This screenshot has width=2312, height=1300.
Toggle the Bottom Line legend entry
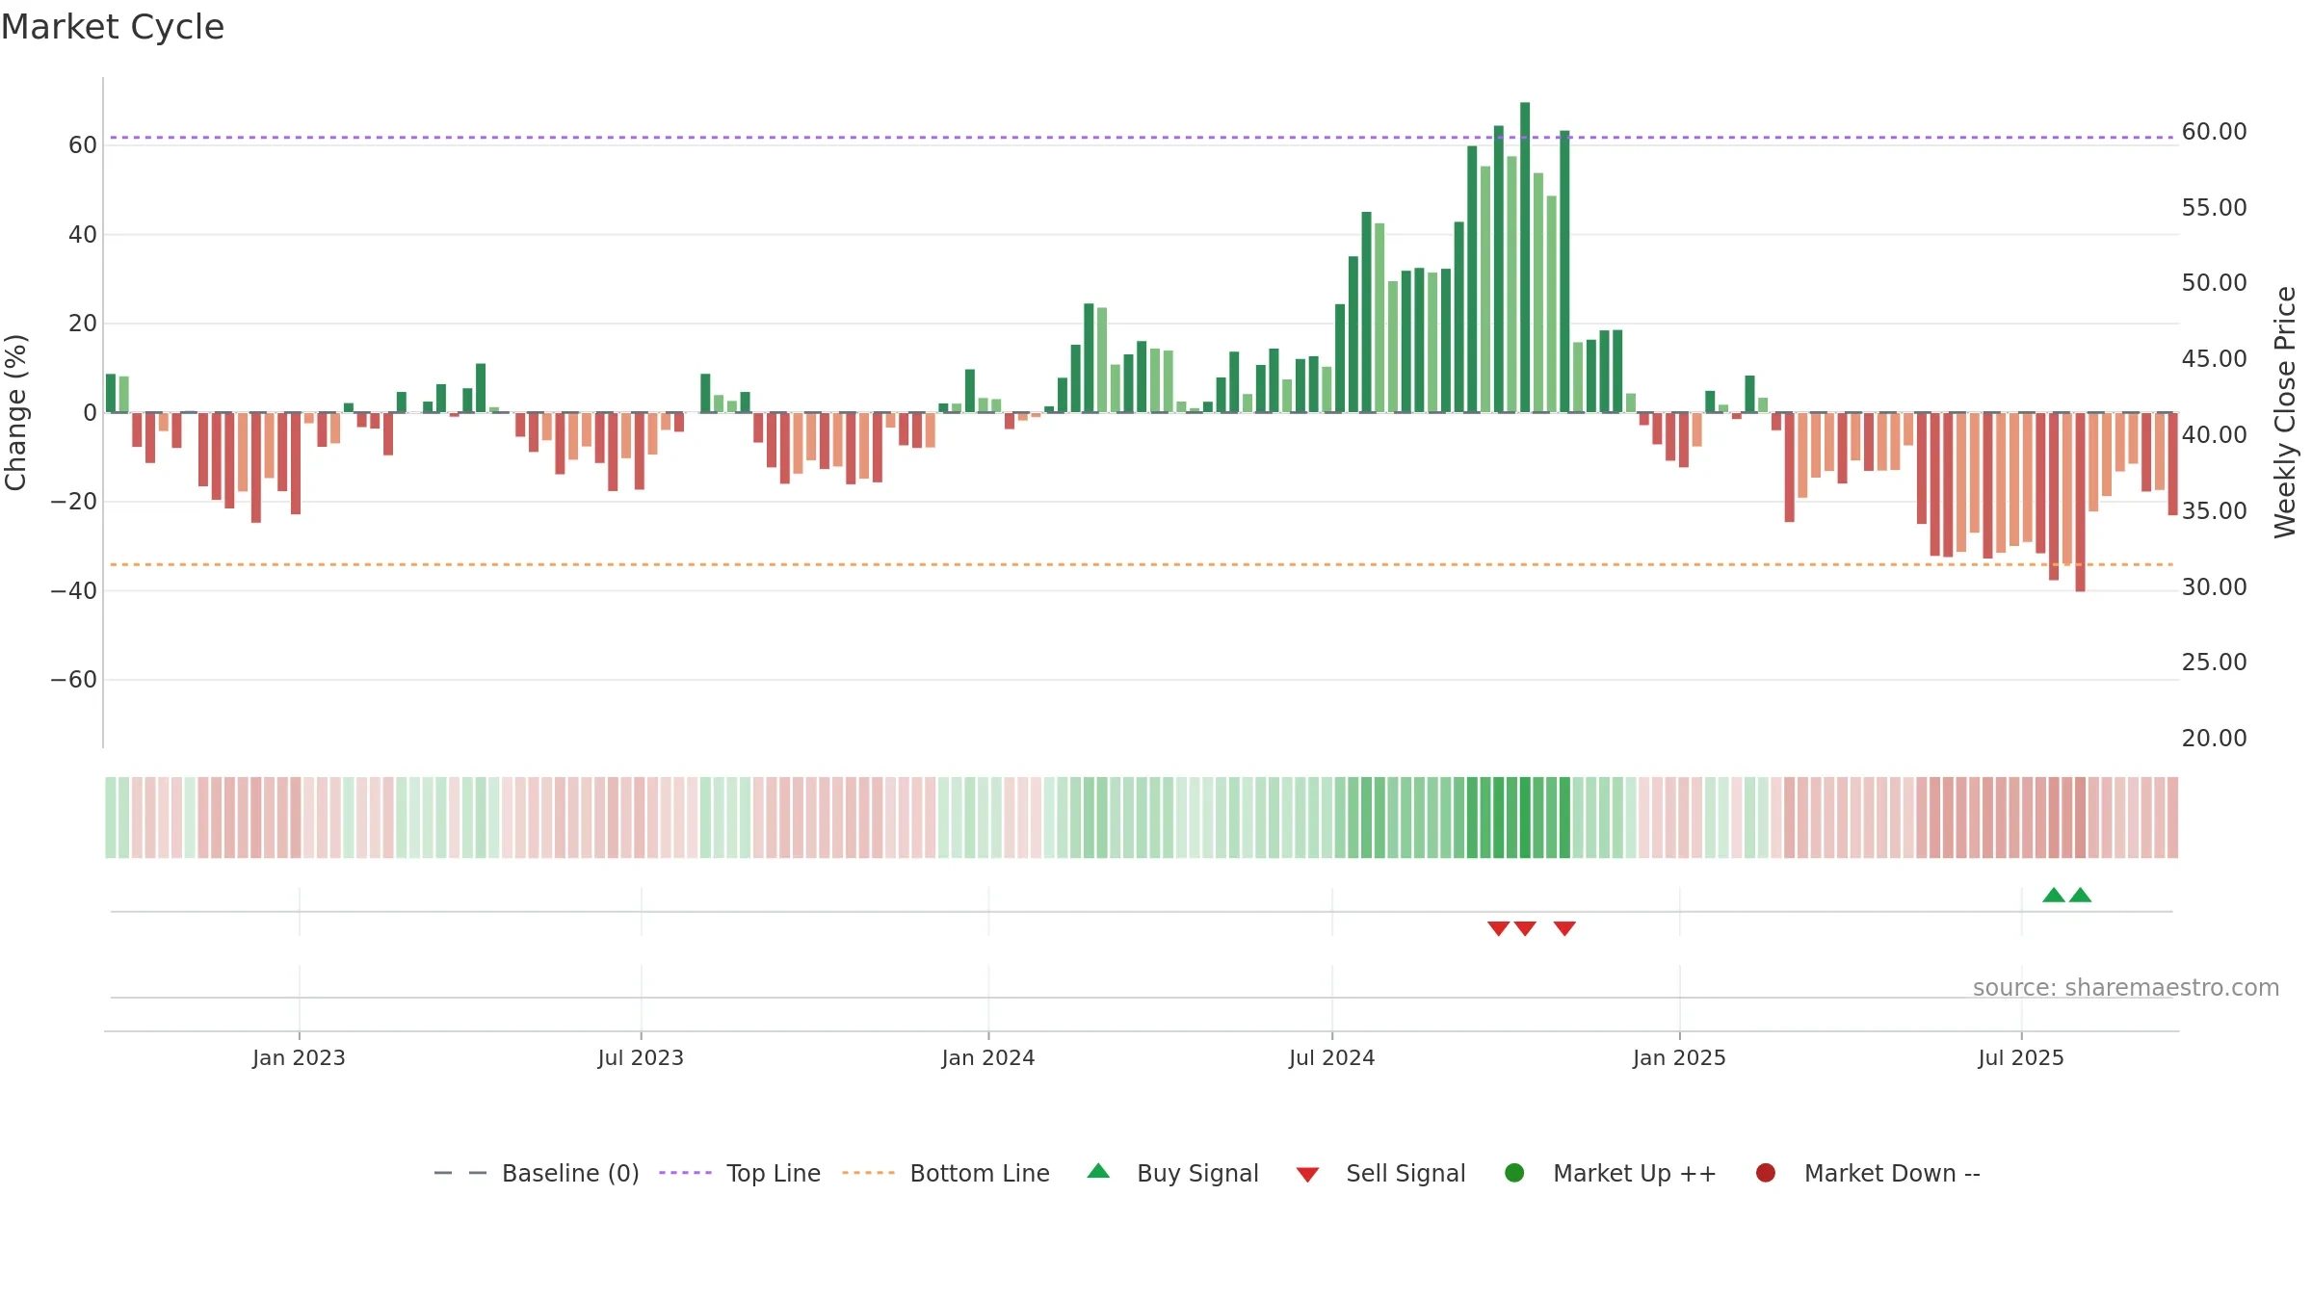[x=946, y=1173]
